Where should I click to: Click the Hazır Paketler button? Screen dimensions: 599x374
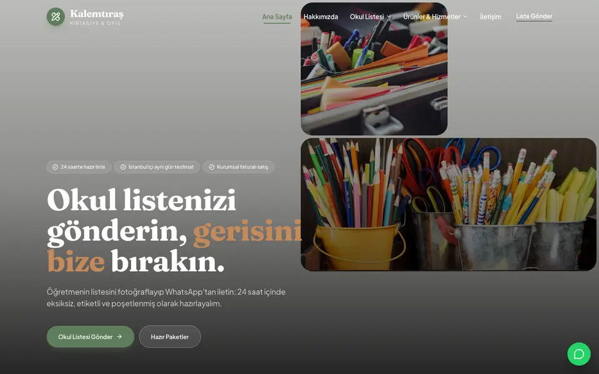click(170, 337)
